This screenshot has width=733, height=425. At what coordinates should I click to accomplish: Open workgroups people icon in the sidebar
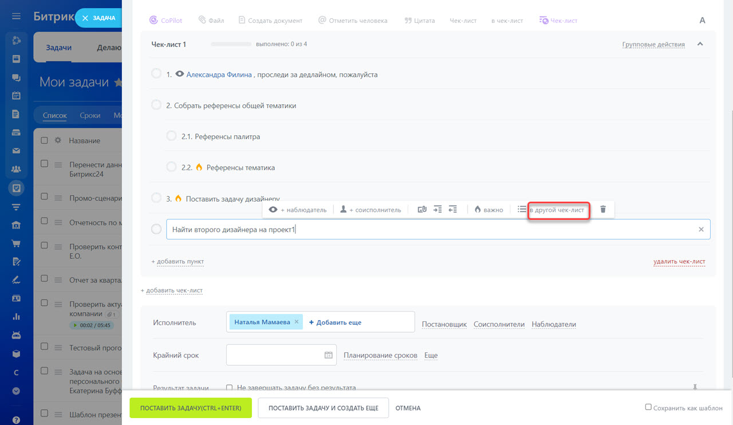tap(16, 169)
